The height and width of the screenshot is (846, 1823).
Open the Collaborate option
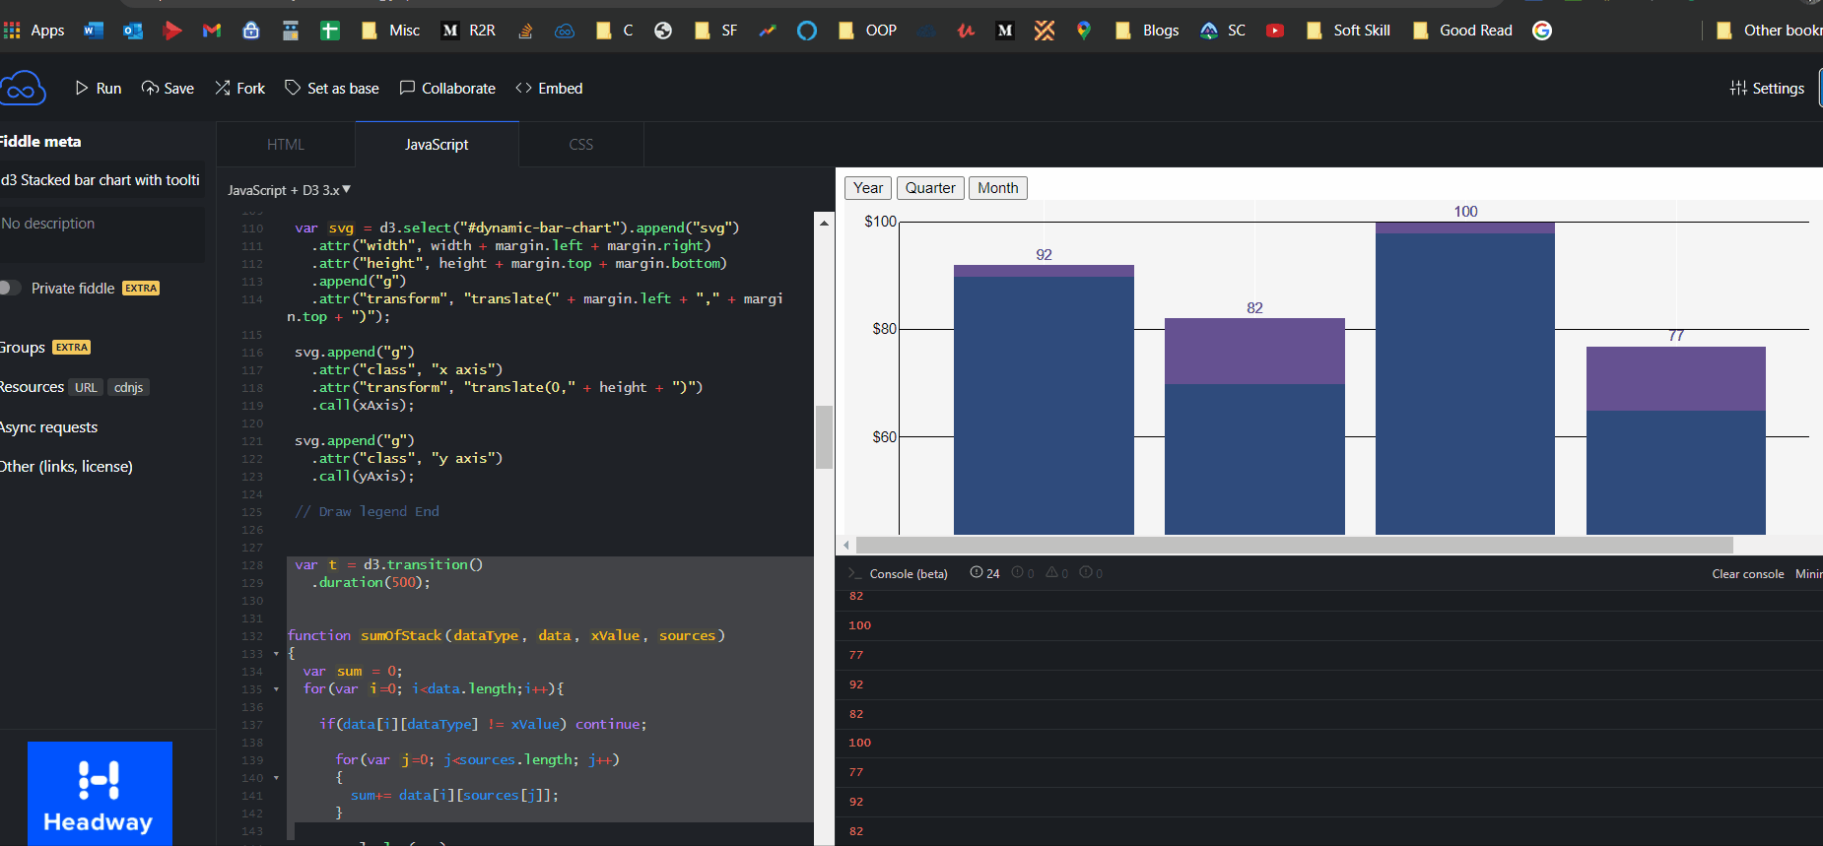447,89
